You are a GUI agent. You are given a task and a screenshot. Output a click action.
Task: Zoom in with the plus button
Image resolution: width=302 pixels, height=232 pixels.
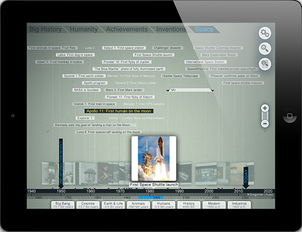click(265, 108)
